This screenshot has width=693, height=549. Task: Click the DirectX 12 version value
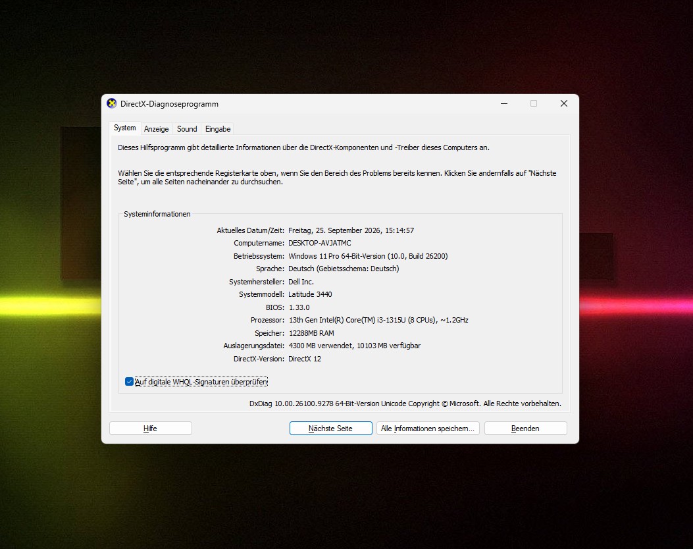[305, 359]
